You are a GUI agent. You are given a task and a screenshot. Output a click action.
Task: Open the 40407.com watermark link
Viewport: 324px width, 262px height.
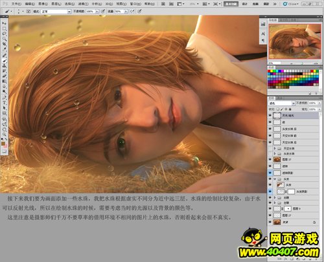[279, 252]
